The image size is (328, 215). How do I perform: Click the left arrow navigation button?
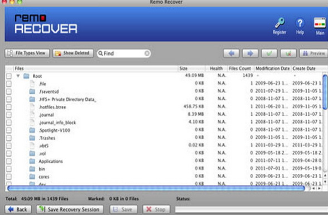coord(231,53)
